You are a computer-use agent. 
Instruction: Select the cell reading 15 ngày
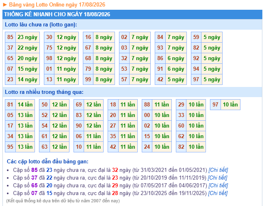28,69
